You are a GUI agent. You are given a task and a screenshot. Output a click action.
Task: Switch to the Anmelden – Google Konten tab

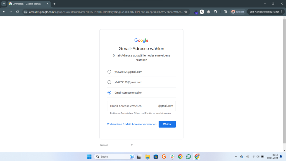tap(28, 4)
